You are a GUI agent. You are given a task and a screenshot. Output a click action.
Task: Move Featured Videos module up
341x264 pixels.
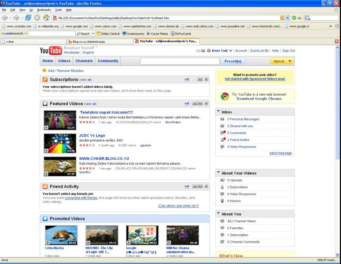coord(194,104)
